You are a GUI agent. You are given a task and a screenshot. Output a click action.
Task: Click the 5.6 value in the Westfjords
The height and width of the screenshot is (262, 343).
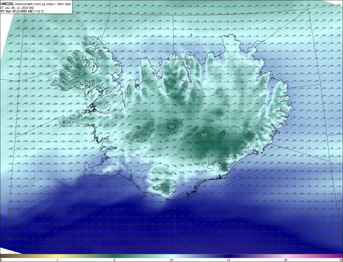coord(76,72)
